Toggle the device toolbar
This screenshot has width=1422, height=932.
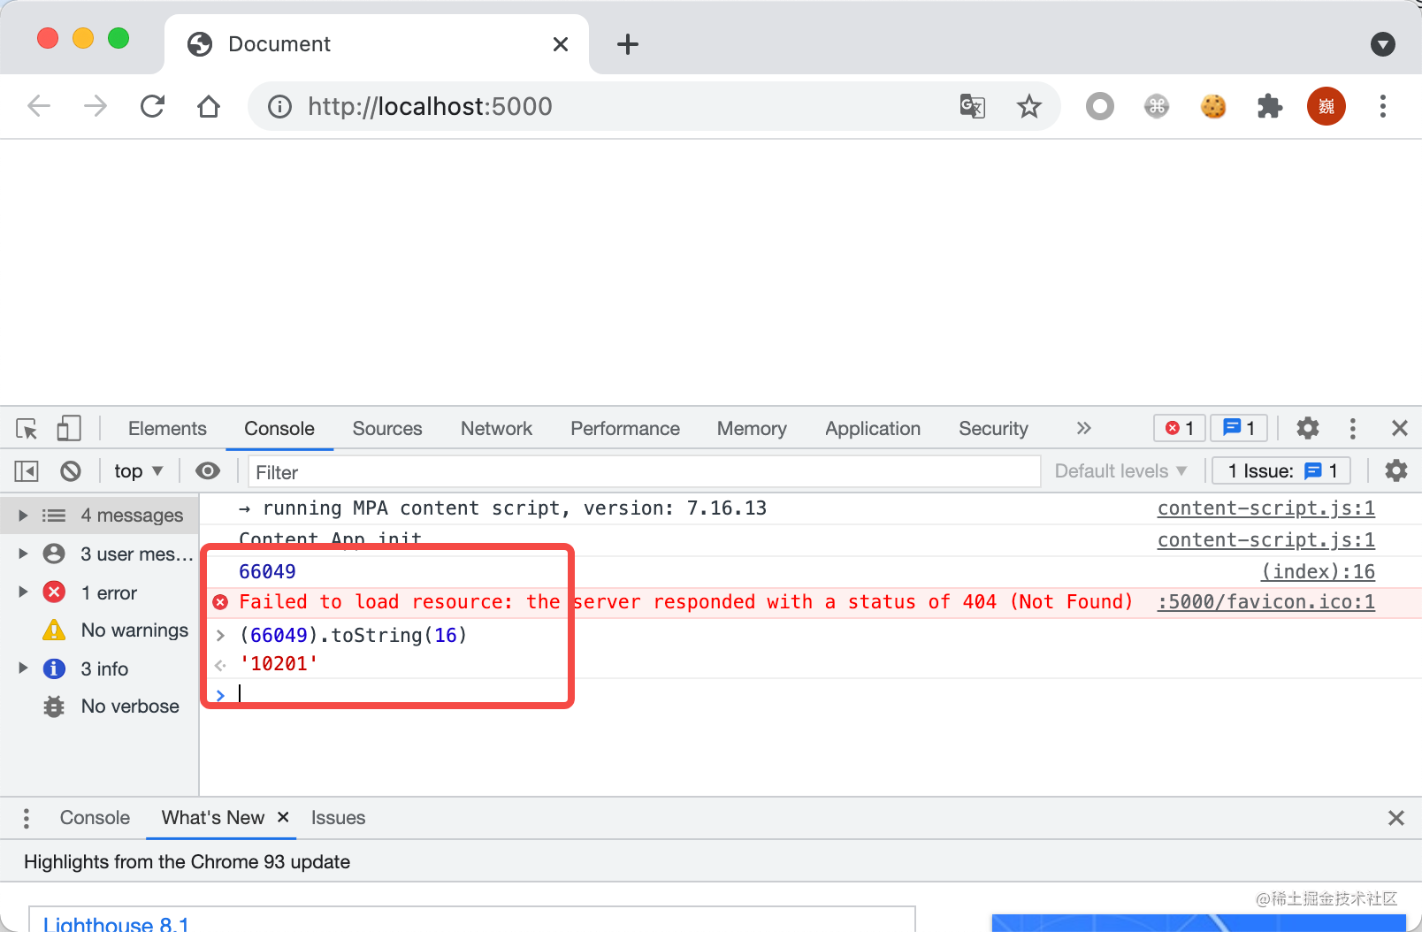68,429
